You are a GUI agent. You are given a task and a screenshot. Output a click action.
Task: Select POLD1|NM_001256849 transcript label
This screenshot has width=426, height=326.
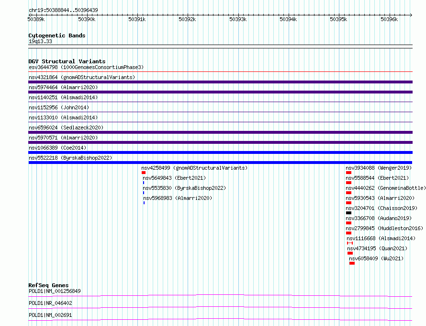tap(55, 291)
